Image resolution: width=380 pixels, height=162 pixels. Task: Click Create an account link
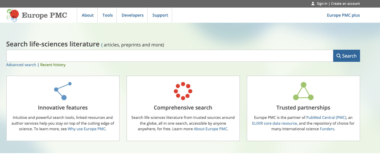(345, 4)
